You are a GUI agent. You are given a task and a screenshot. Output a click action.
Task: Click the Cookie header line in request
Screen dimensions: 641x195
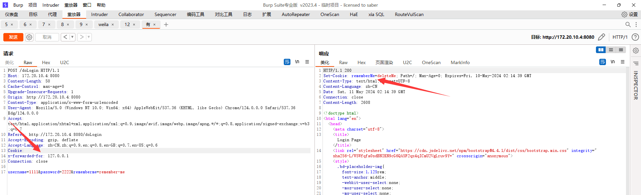coord(15,151)
